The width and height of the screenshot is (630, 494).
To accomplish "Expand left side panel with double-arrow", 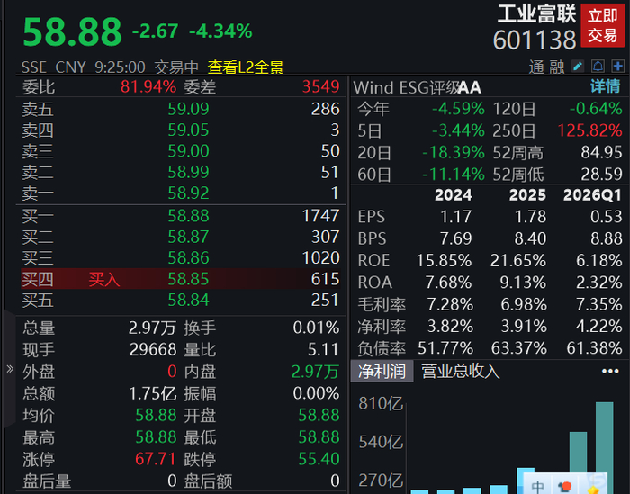I will coord(10,369).
